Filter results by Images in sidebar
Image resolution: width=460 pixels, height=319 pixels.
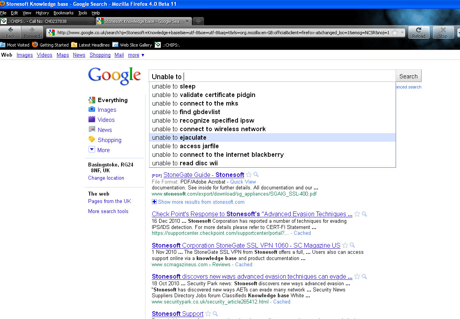click(x=102, y=110)
